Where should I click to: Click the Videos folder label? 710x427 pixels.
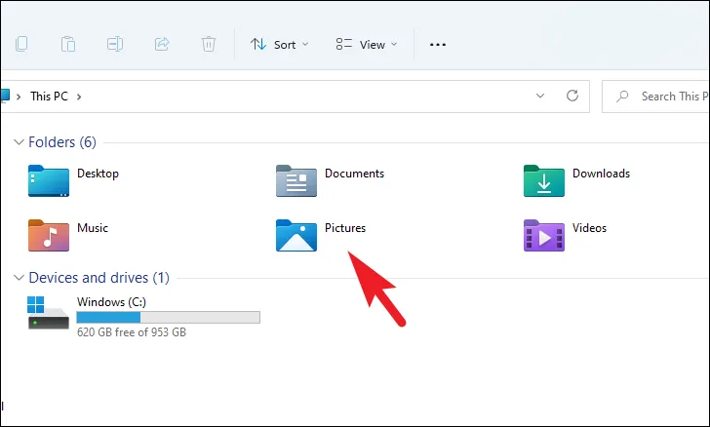(589, 228)
